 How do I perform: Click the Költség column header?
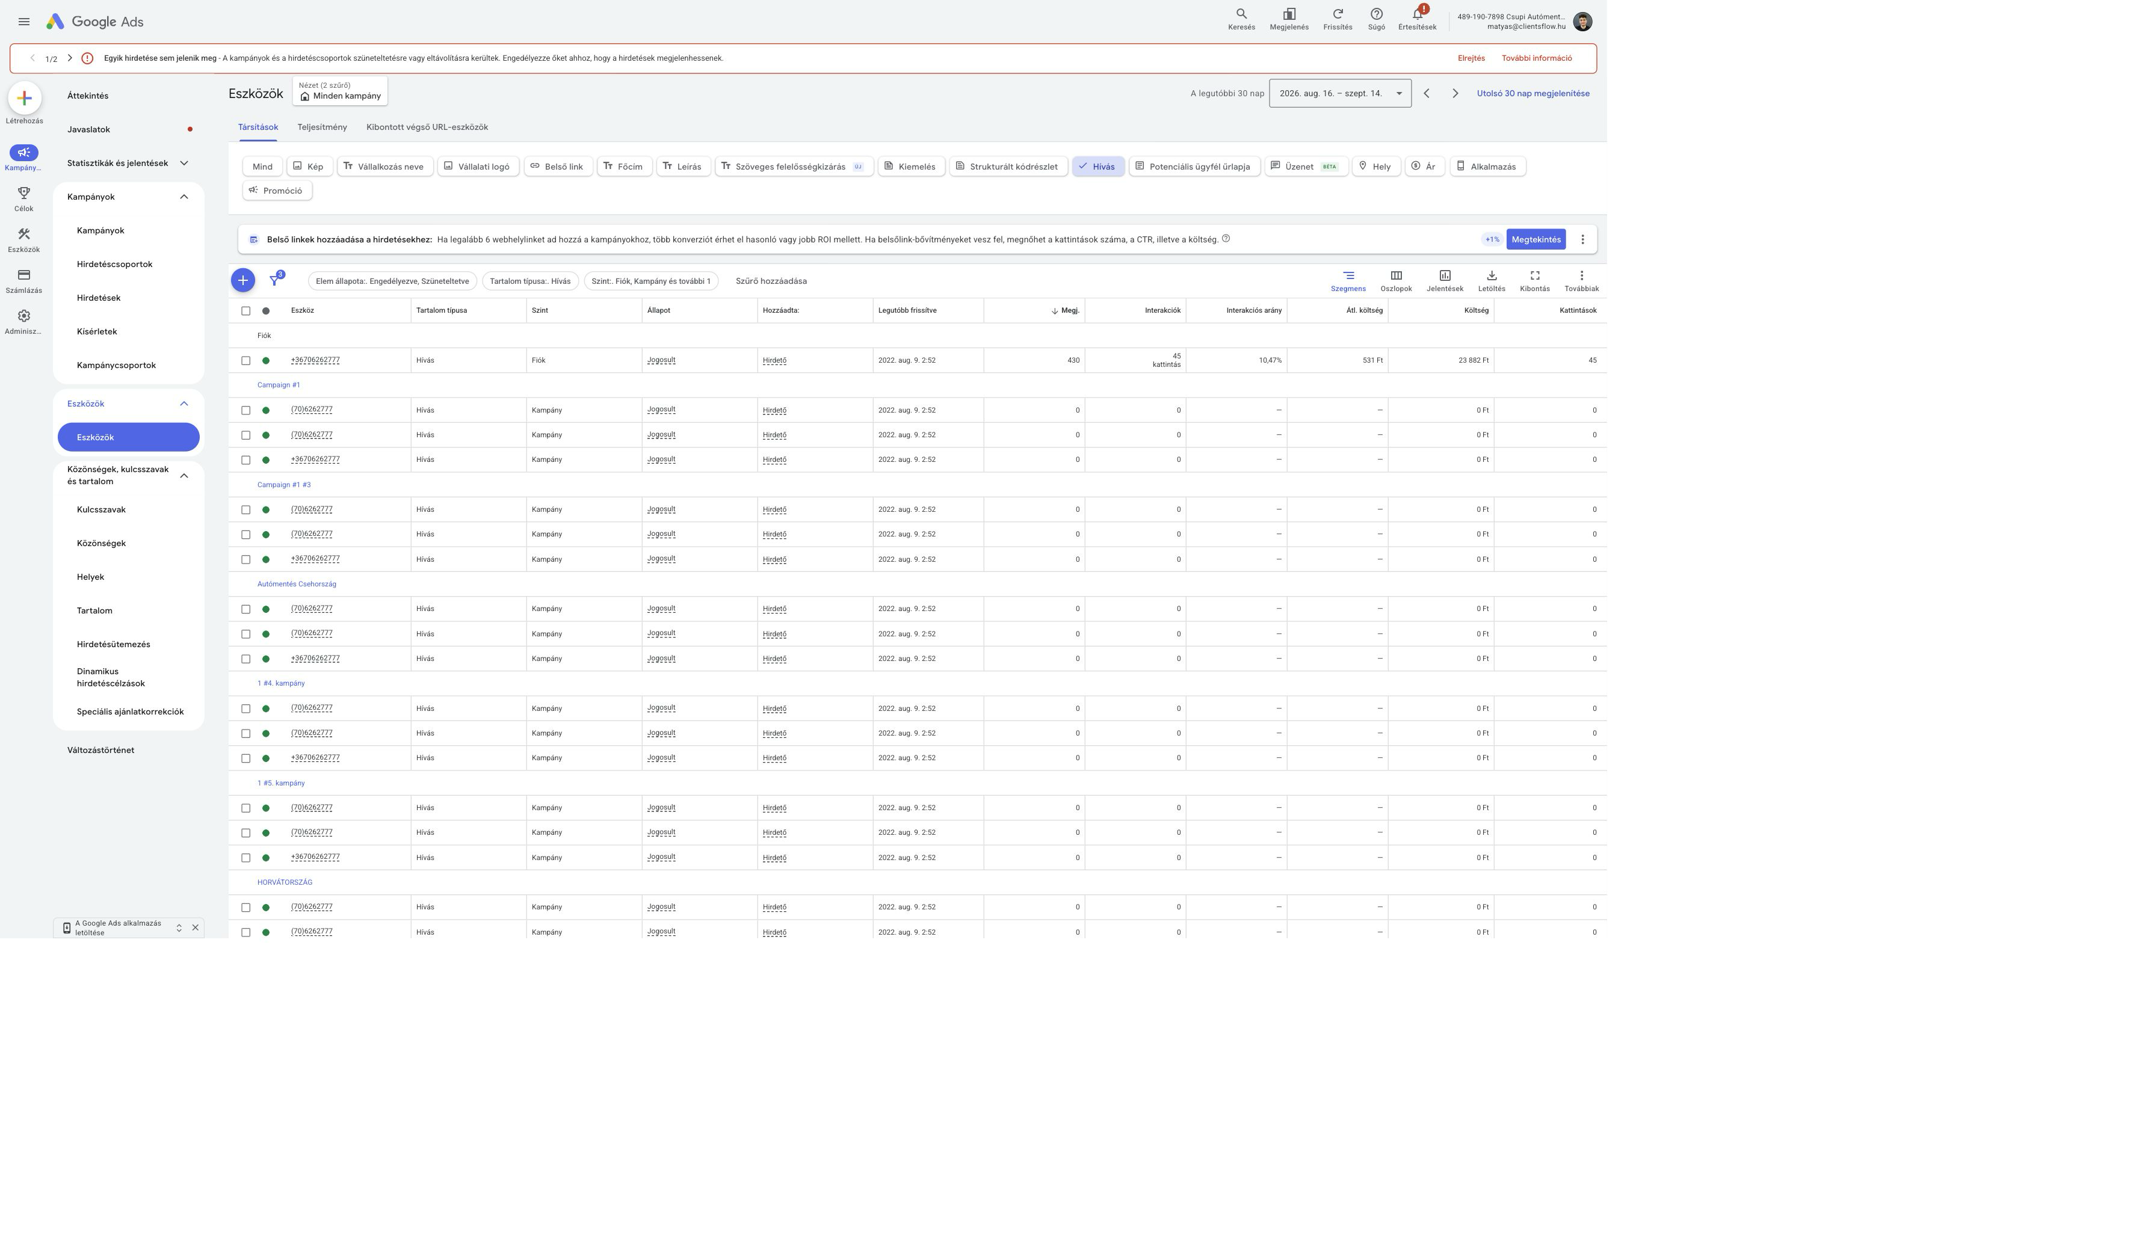[x=1475, y=311]
